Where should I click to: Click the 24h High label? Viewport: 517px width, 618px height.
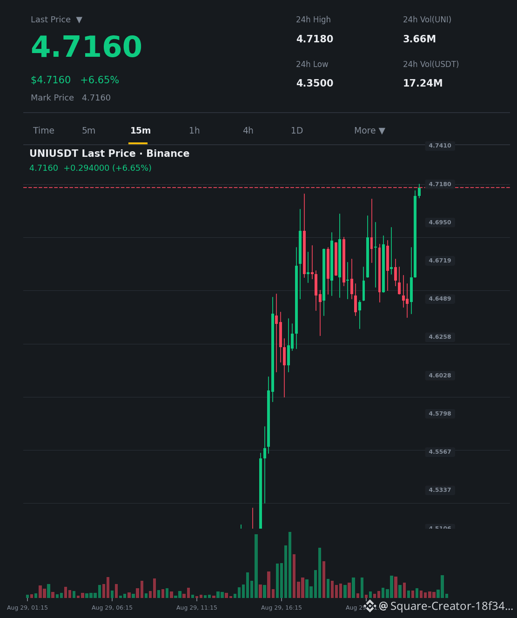coord(313,20)
